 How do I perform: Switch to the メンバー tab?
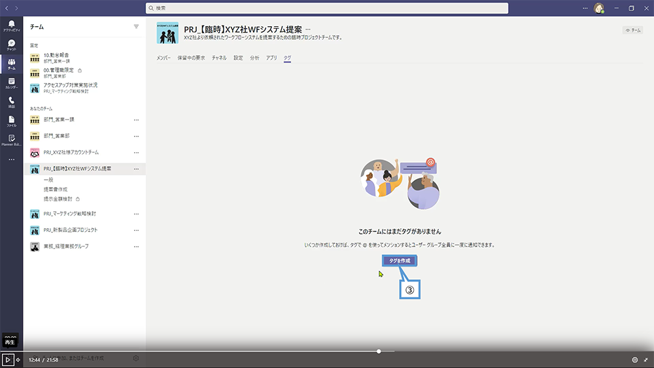pyautogui.click(x=163, y=58)
